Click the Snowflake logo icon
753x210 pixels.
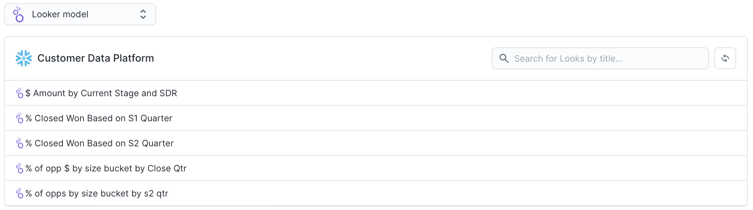pyautogui.click(x=24, y=58)
